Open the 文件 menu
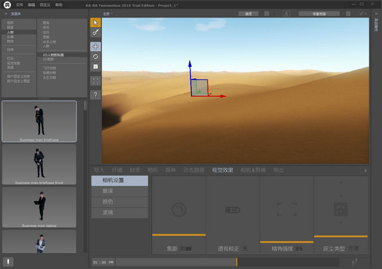382x269 pixels. [x=19, y=4]
